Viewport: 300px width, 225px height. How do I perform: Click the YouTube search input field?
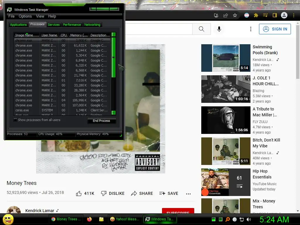point(158,29)
